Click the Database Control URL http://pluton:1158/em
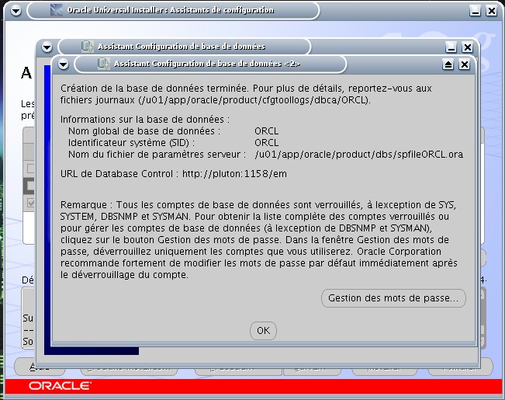The image size is (505, 400). click(x=234, y=174)
